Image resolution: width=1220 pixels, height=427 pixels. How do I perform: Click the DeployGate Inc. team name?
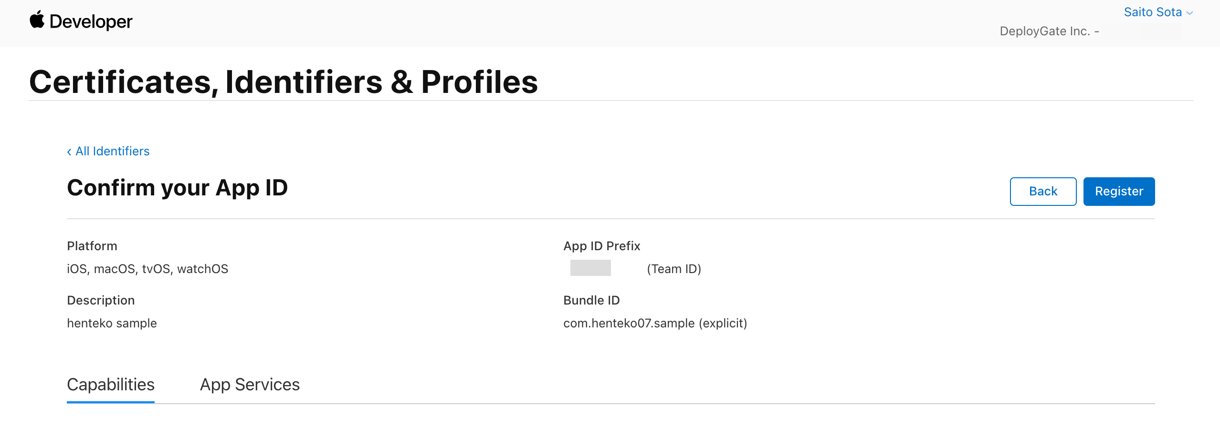[x=1048, y=30]
